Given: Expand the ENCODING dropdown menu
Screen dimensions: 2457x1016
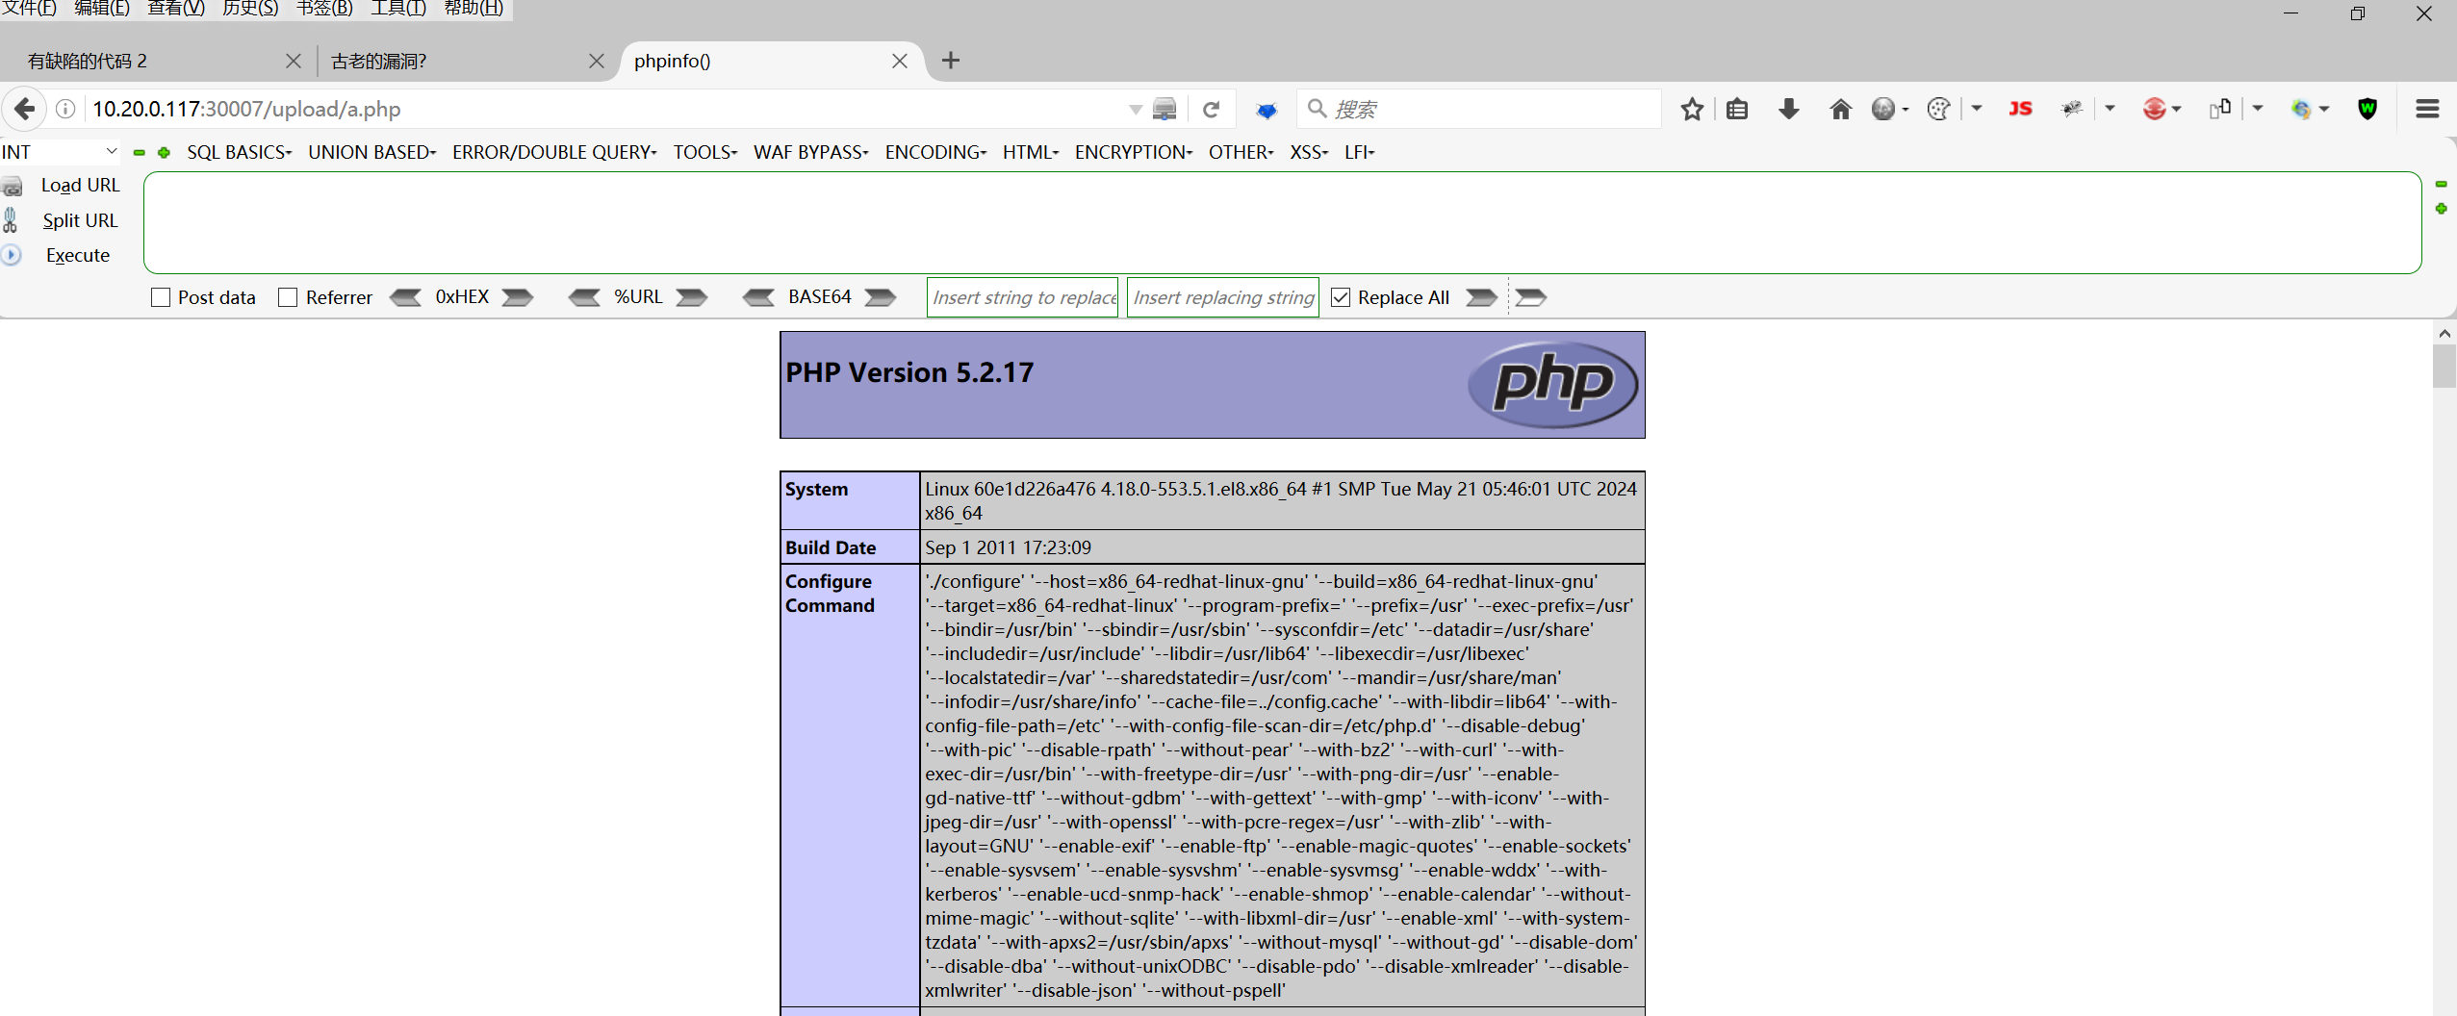Looking at the screenshot, I should (x=936, y=152).
